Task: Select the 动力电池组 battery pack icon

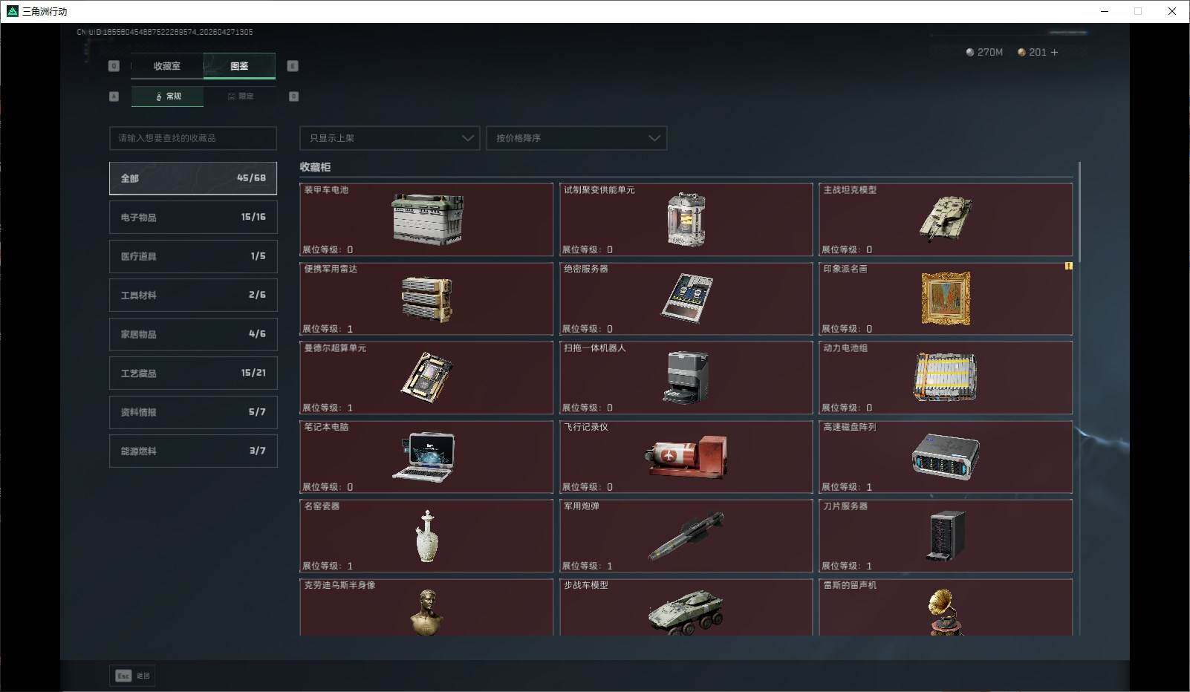Action: tap(945, 376)
